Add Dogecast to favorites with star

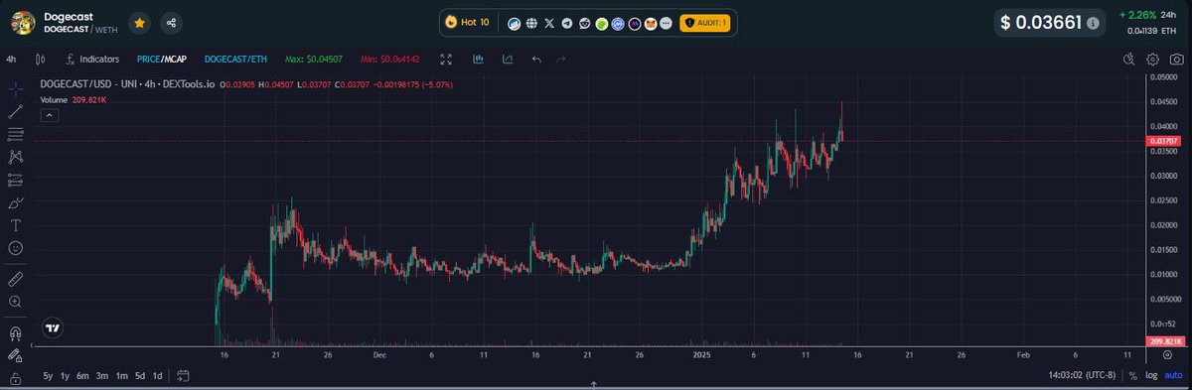click(x=140, y=22)
